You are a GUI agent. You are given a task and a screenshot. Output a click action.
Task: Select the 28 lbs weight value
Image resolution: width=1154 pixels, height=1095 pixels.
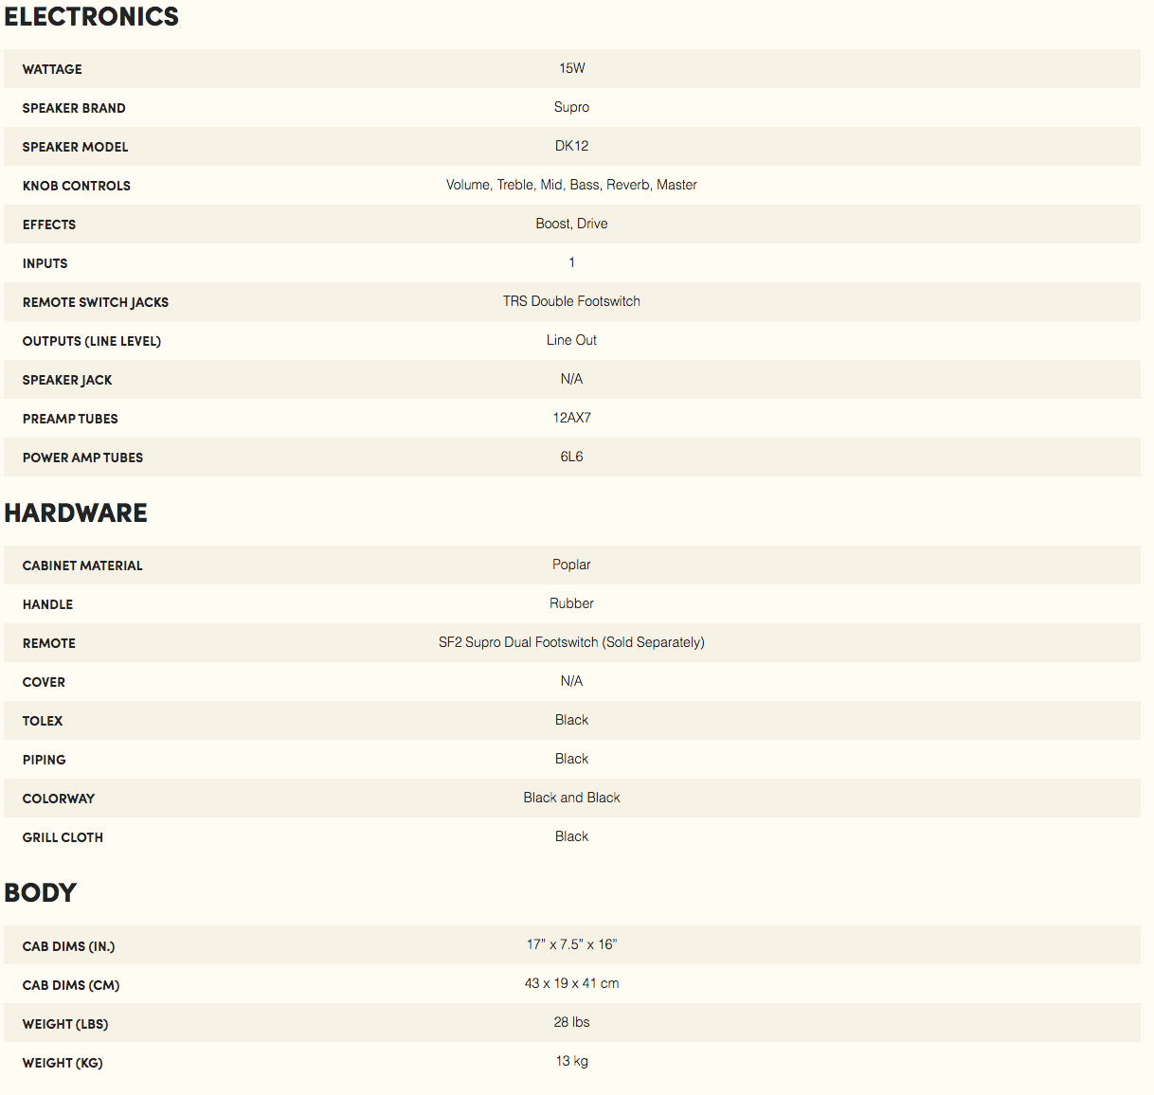point(571,1022)
